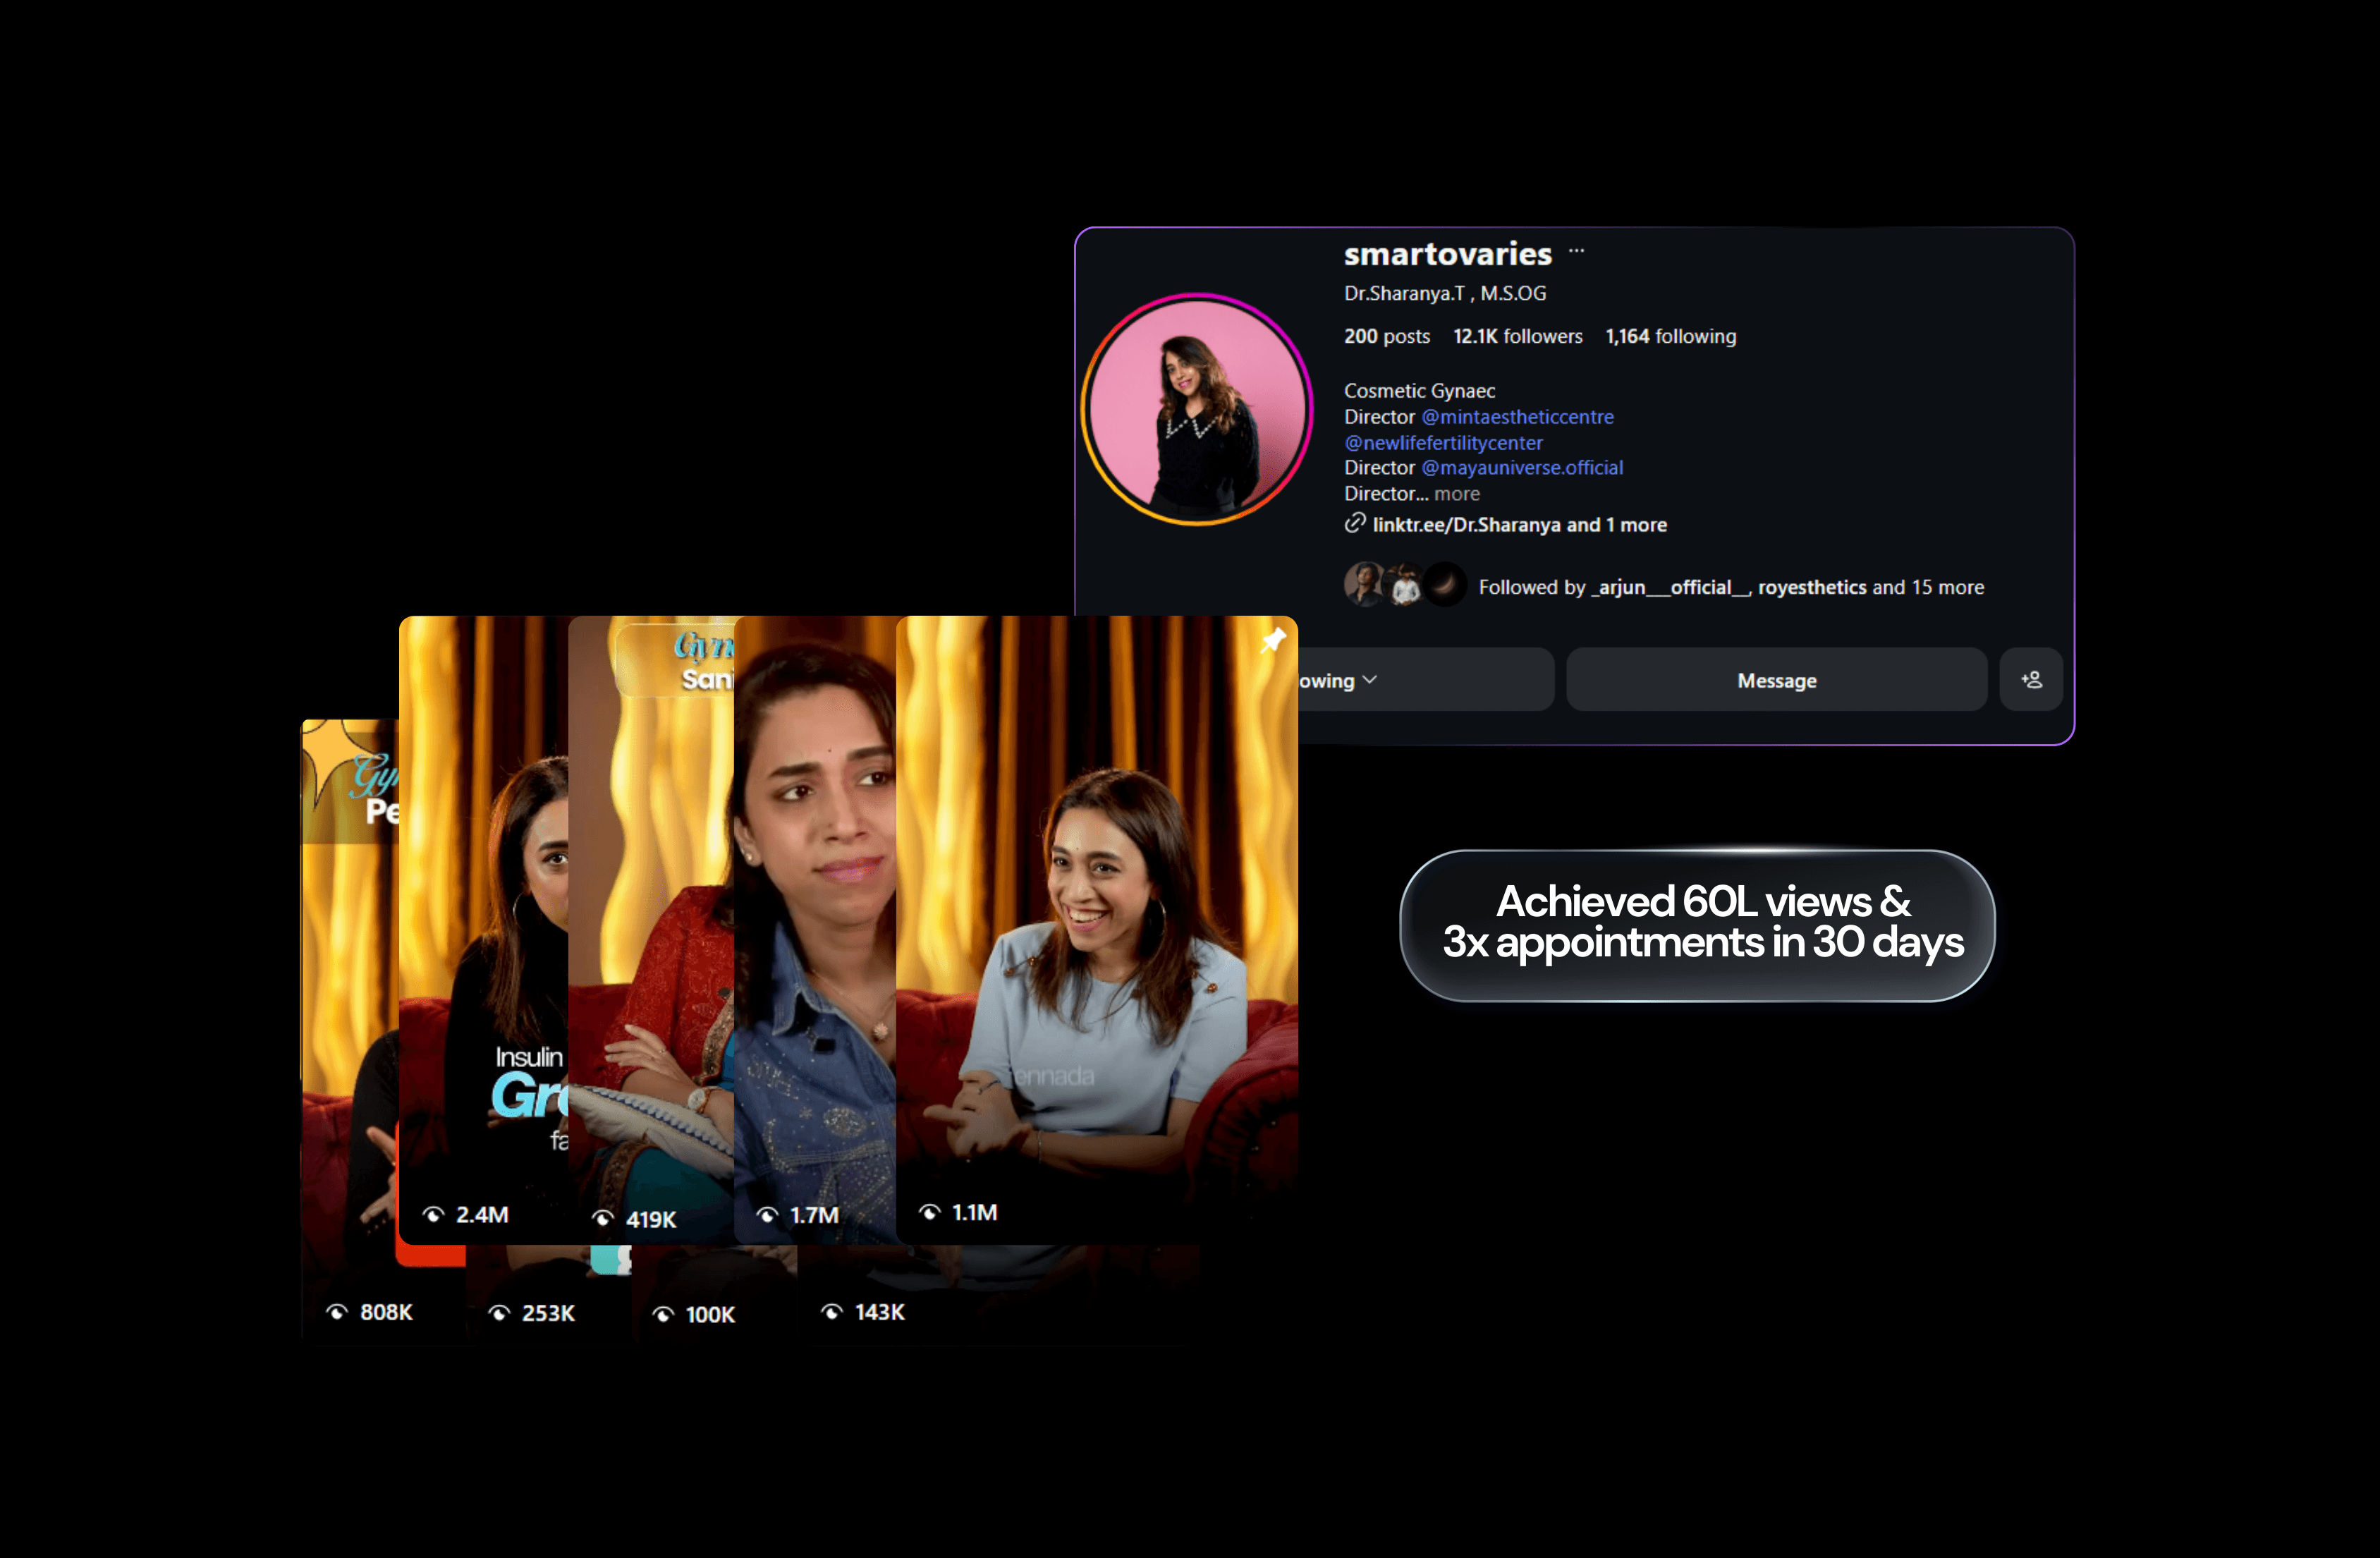This screenshot has width=2380, height=1558.
Task: Open the @mintaestheticcentre profile link
Action: pos(1517,417)
